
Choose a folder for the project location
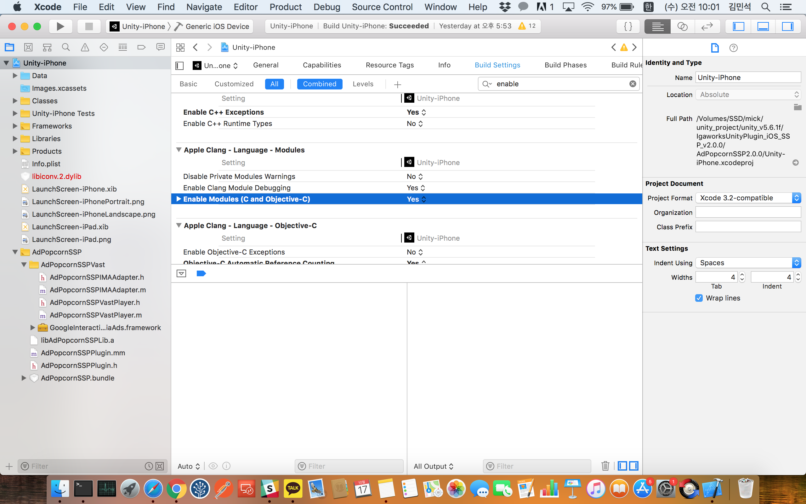point(797,107)
